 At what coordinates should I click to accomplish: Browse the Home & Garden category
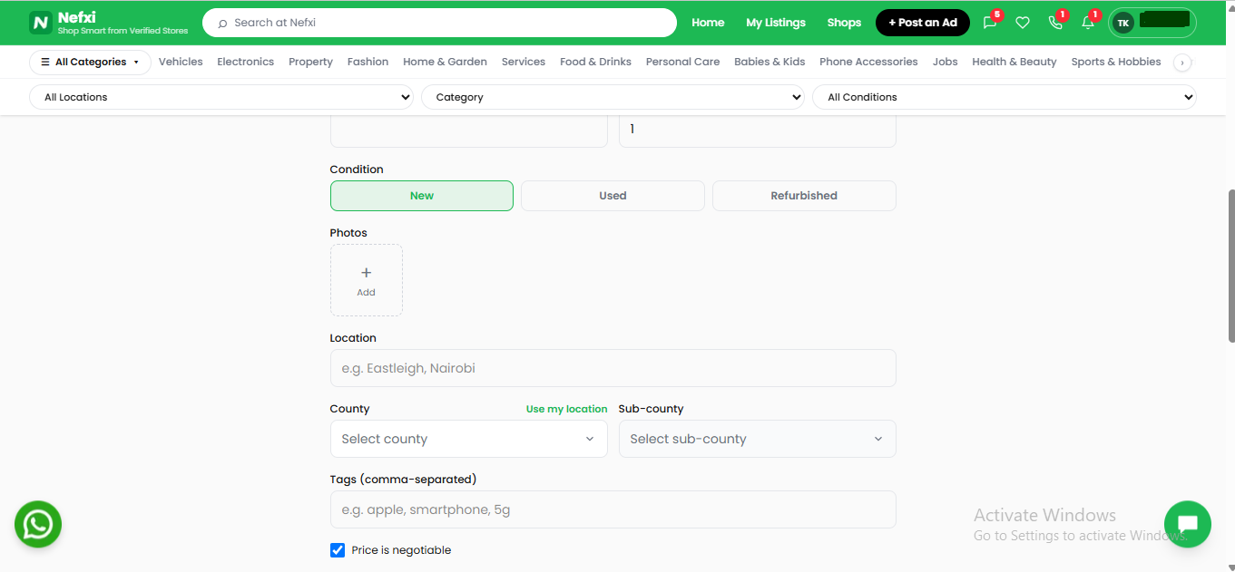point(445,62)
